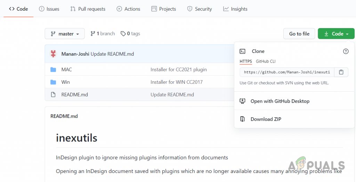The height and width of the screenshot is (182, 356).
Task: Select the HTTPS clone tab
Action: tap(246, 61)
